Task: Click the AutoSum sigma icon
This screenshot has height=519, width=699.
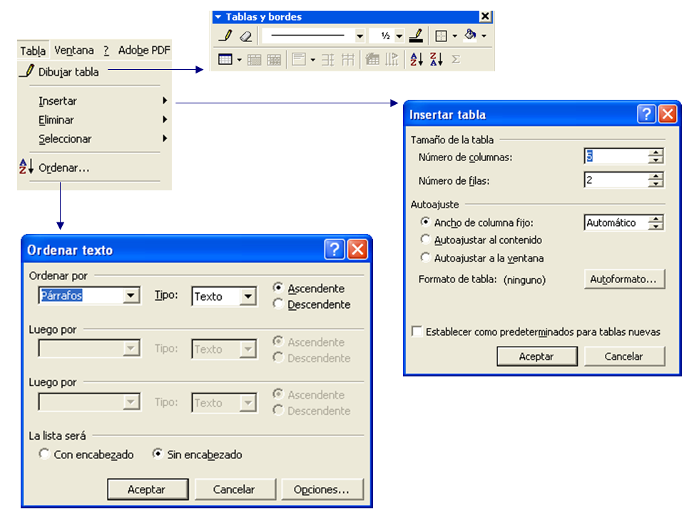Action: click(x=456, y=60)
